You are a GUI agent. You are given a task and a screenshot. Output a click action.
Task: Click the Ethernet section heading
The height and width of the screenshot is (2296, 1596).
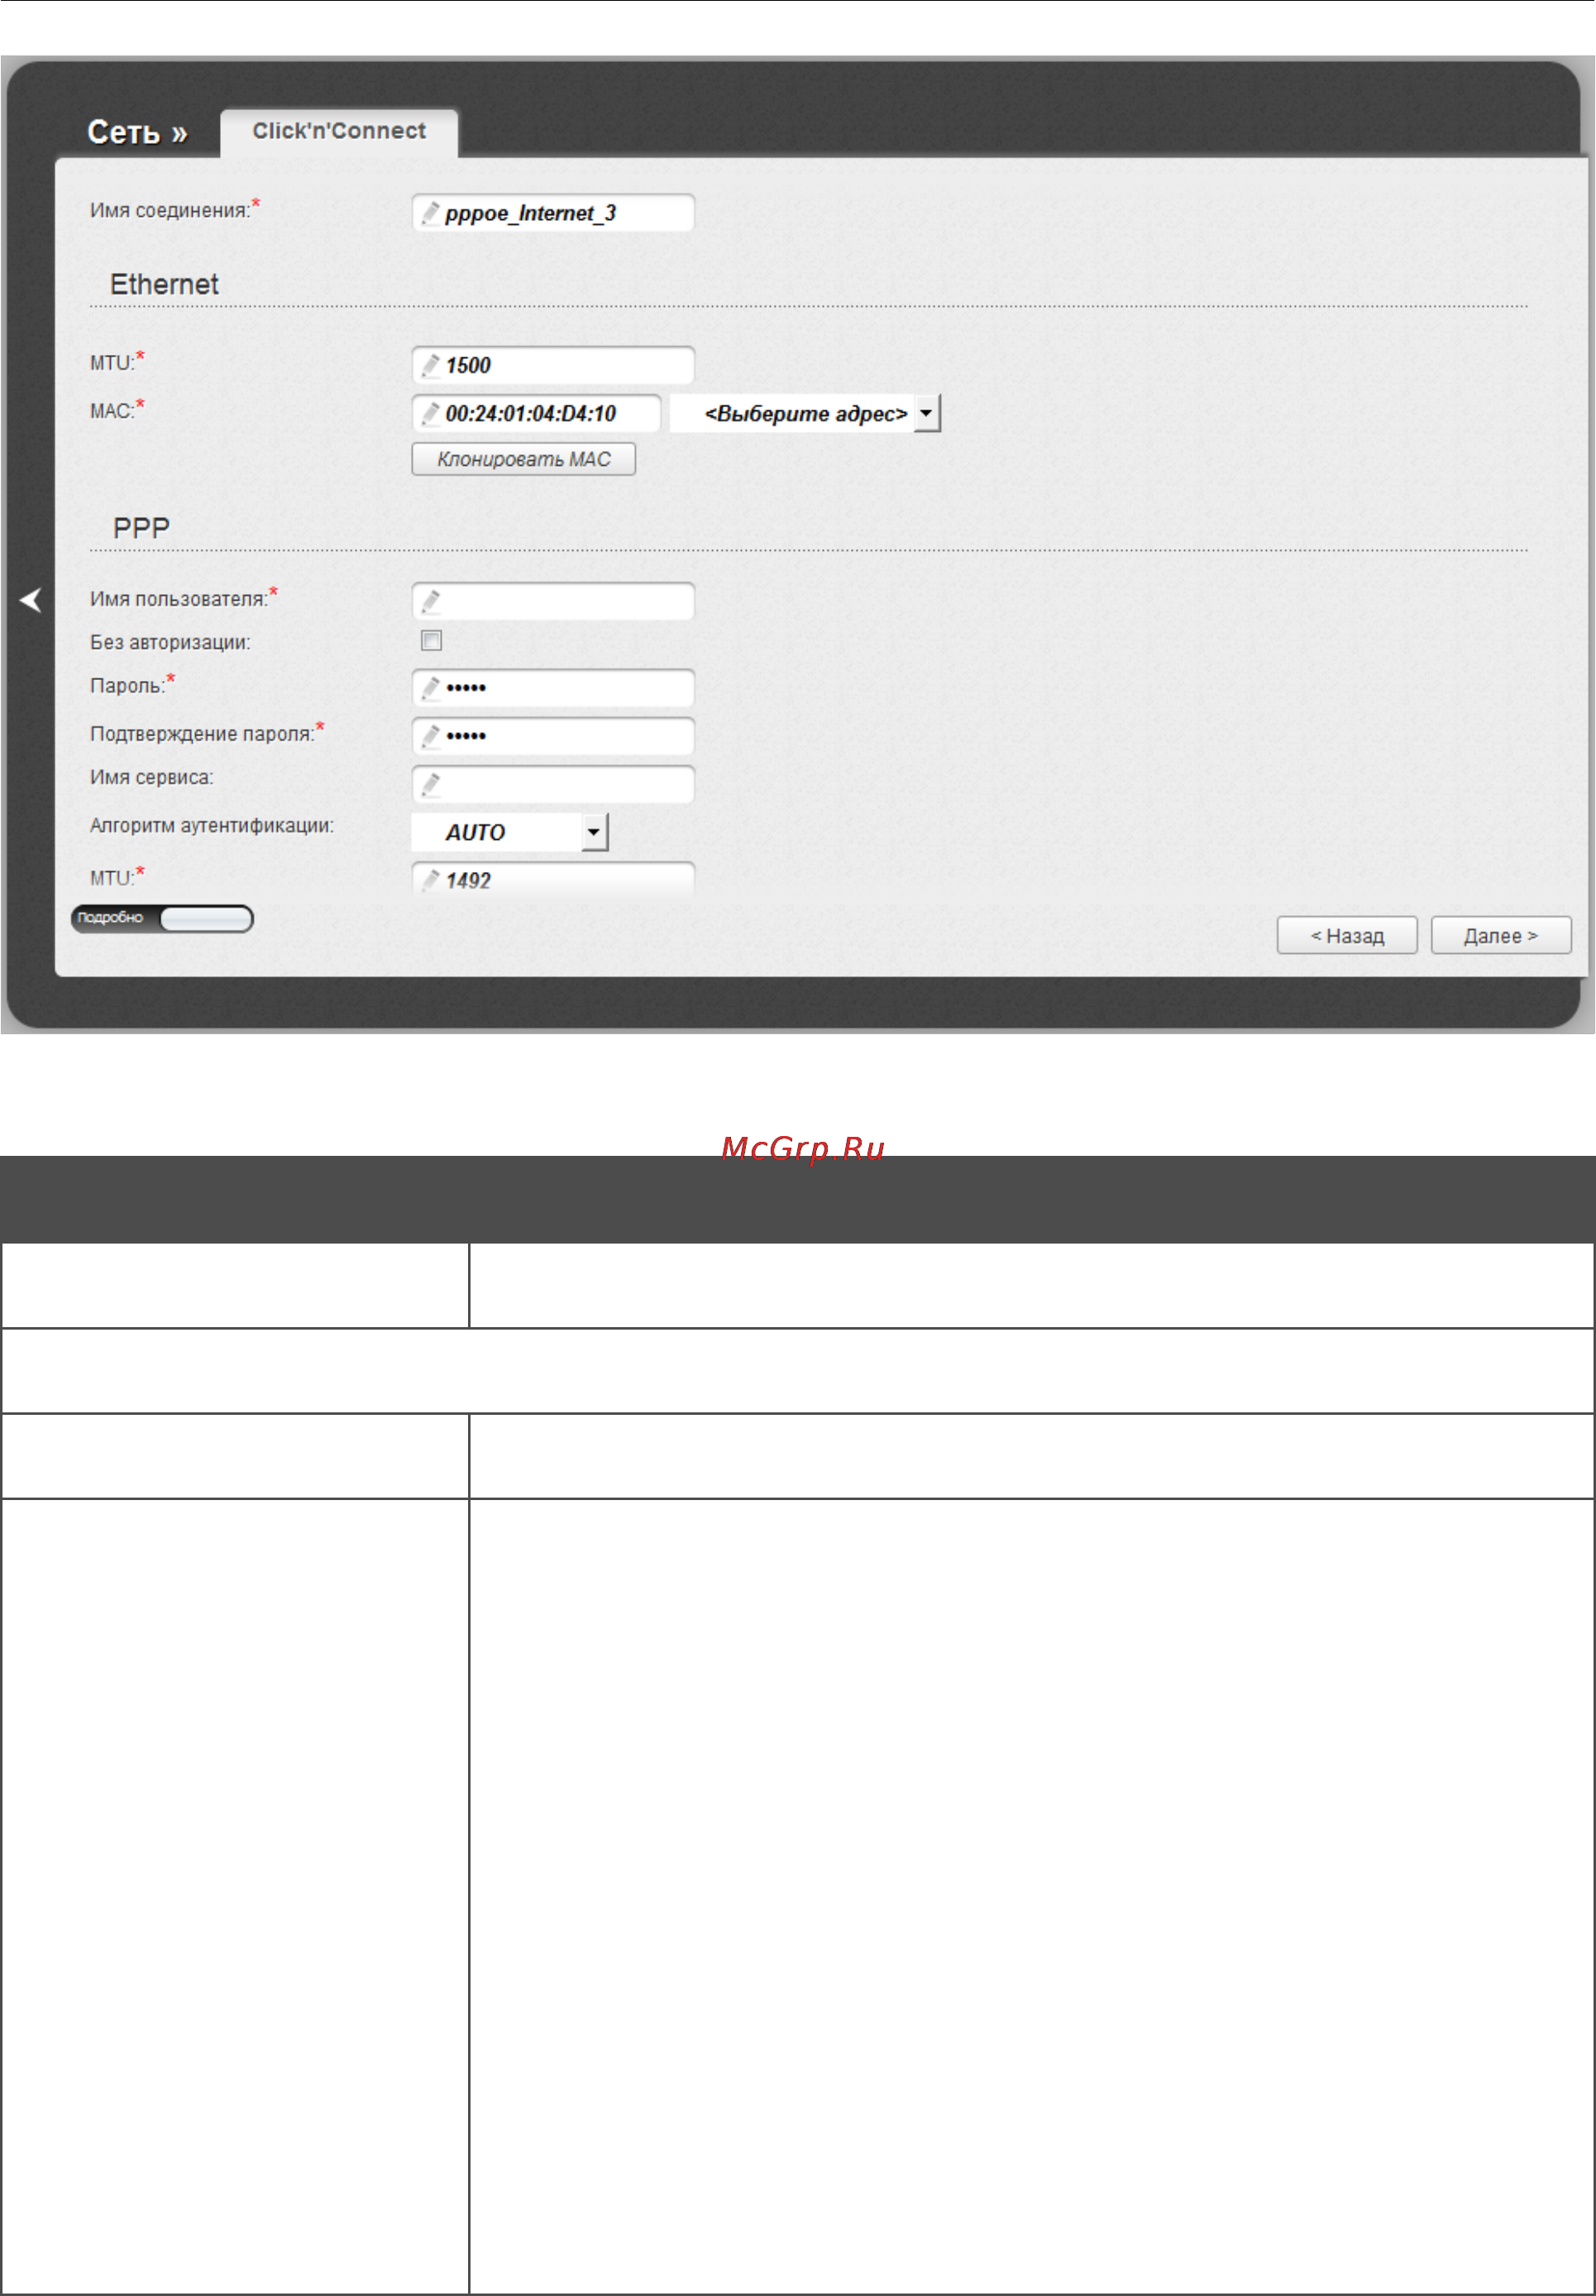click(x=164, y=284)
